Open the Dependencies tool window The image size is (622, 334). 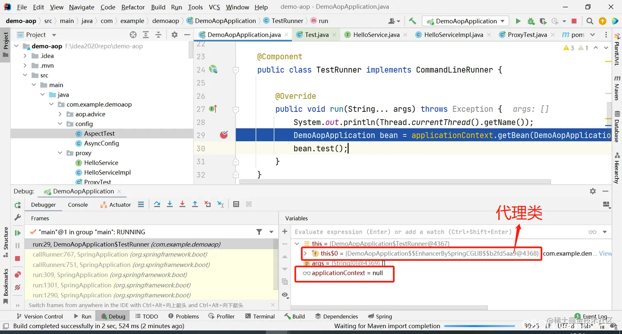pos(336,316)
